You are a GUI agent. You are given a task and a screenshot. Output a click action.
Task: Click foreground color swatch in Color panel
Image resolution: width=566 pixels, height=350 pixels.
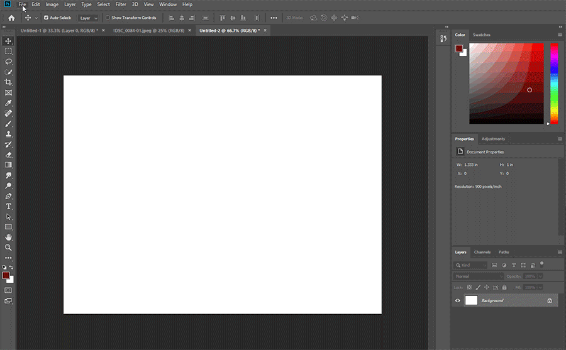pyautogui.click(x=459, y=48)
